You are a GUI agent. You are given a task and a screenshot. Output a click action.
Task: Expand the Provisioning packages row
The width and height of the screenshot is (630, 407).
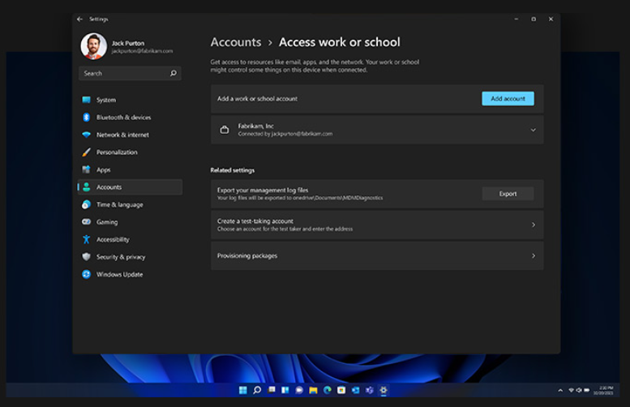point(533,255)
